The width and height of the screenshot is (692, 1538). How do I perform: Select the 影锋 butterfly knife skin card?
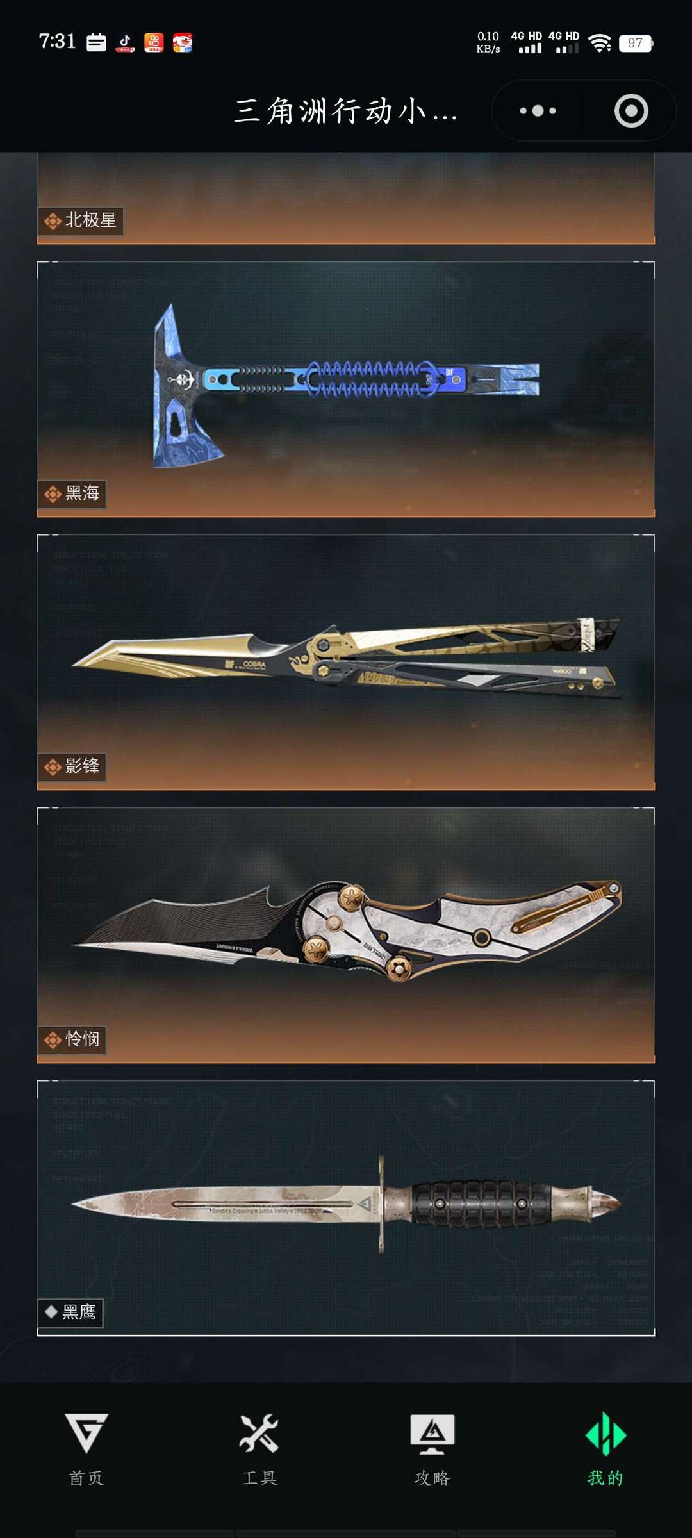click(346, 662)
